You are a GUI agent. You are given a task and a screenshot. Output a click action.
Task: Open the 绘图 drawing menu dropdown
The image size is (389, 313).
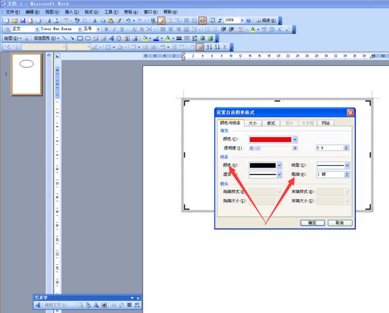pos(13,38)
